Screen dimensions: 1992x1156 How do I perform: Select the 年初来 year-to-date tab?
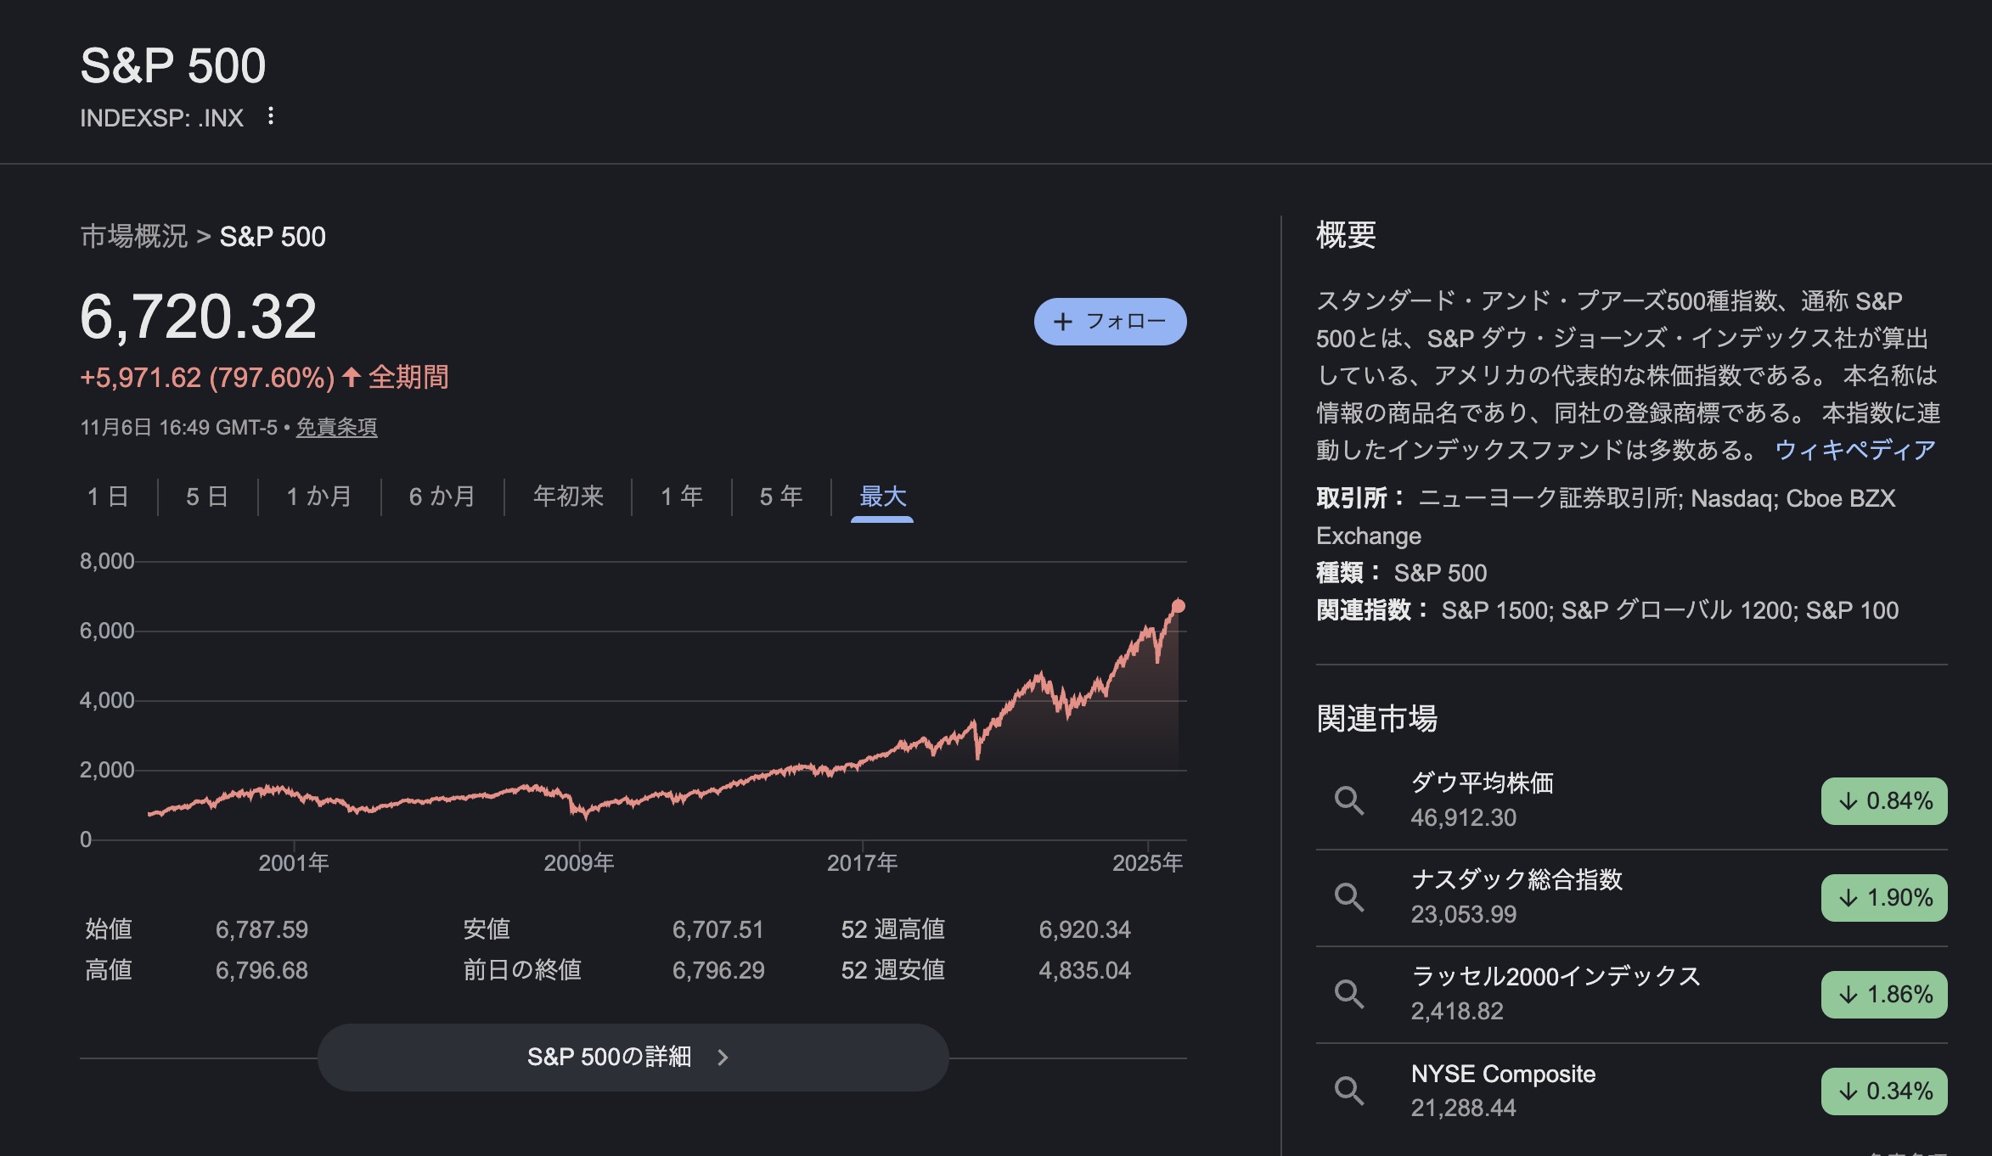(568, 497)
